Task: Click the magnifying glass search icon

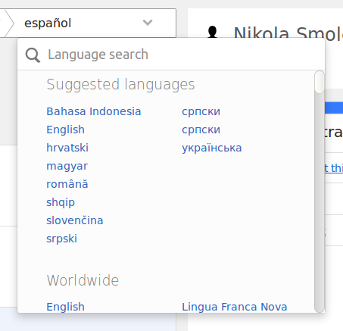Action: coord(33,55)
